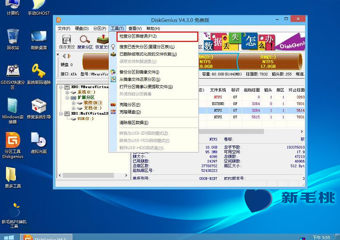
Task: Click the partition table scroll-right arrow
Action: tap(301, 132)
